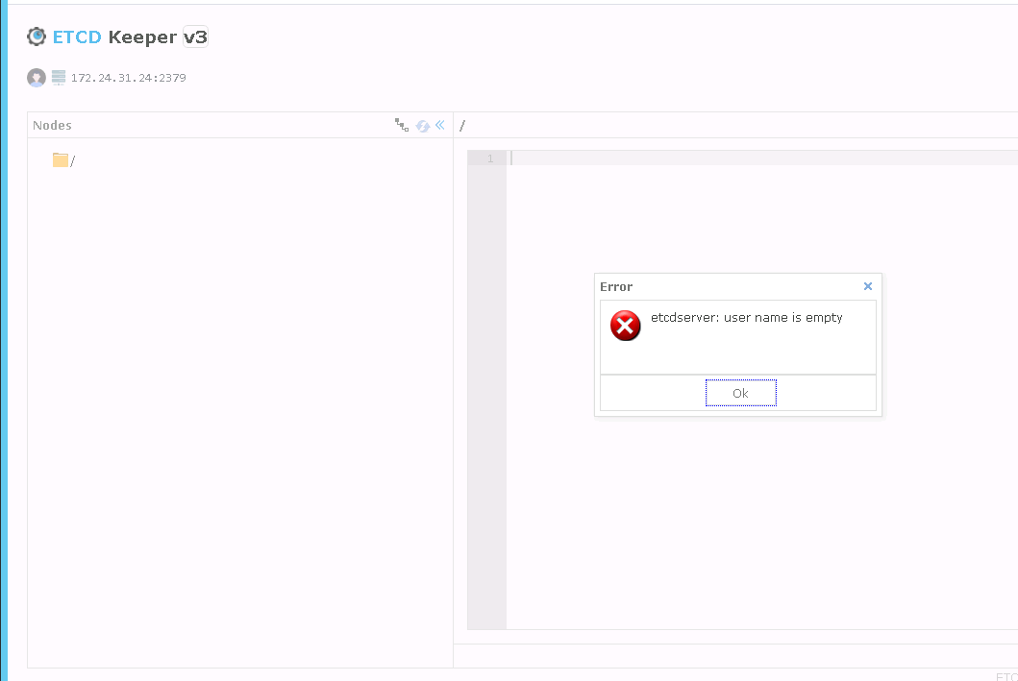This screenshot has height=681, width=1018.
Task: Toggle the tree view mode icon in Nodes header
Action: (402, 125)
